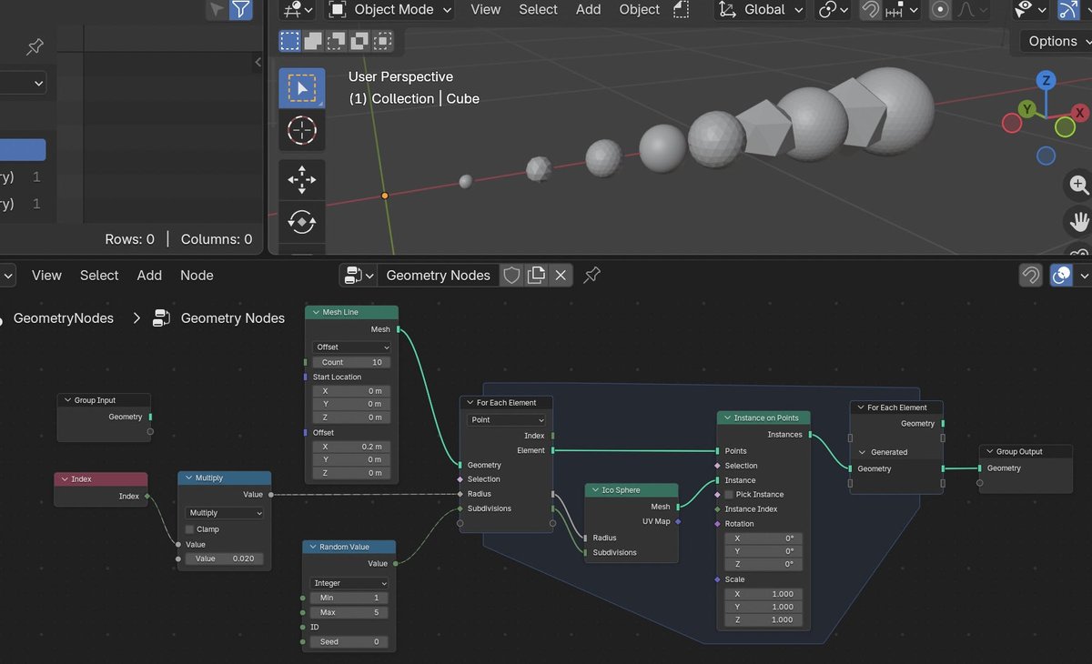The width and height of the screenshot is (1092, 664).
Task: Toggle fake user shield for Geometry Nodes
Action: 511,275
